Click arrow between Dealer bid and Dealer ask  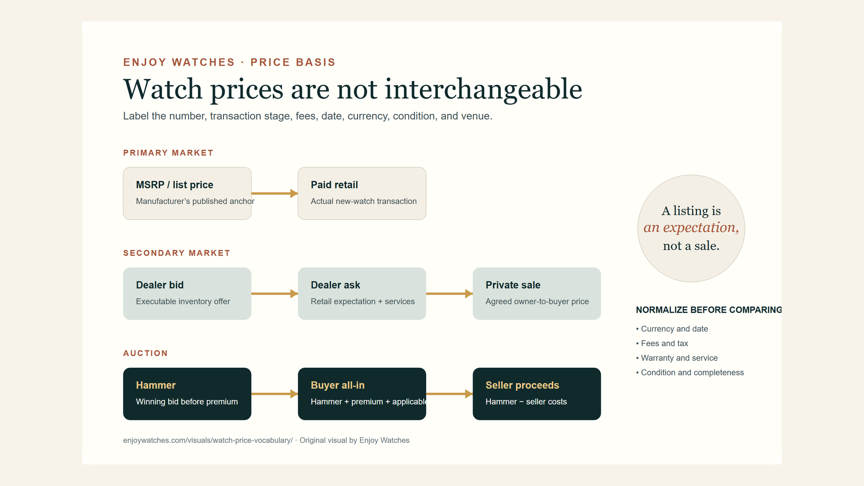pos(274,294)
